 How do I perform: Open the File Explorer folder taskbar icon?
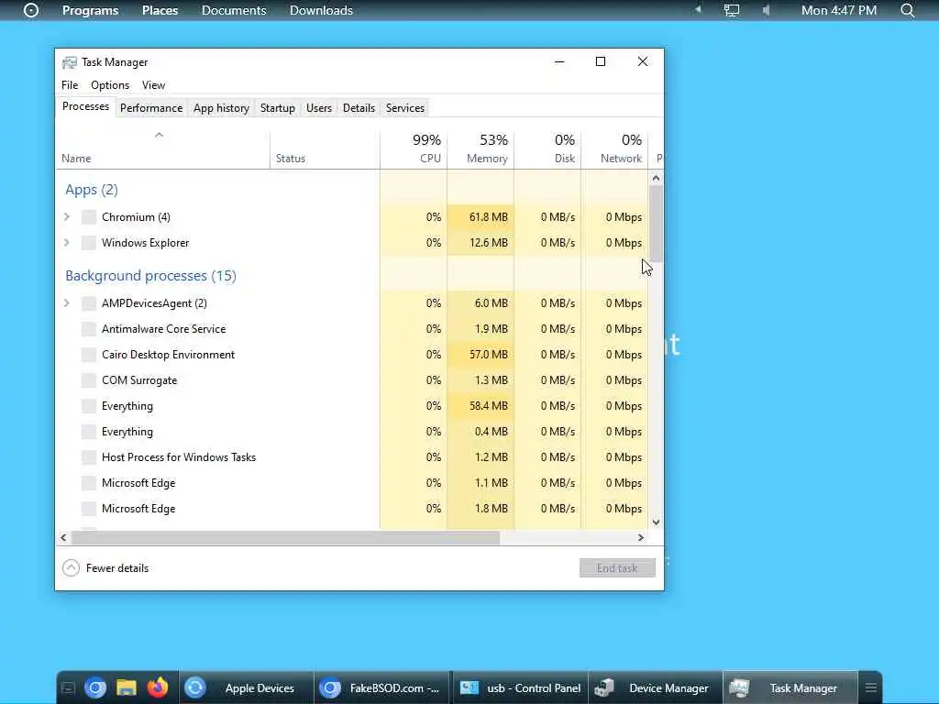[127, 687]
